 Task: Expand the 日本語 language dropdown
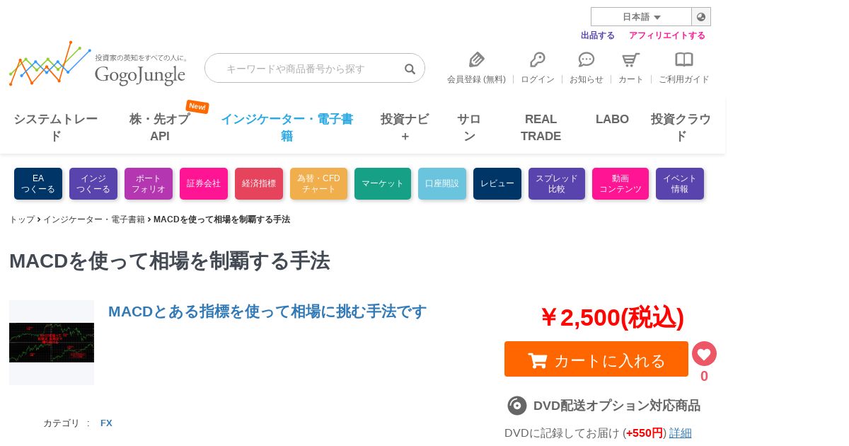point(641,17)
